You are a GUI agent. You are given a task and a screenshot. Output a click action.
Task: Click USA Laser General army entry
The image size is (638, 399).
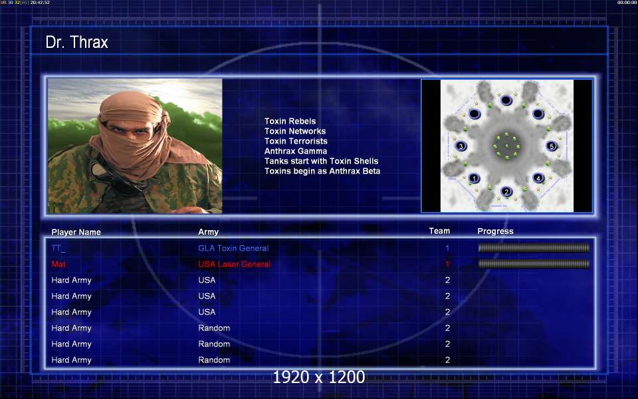[x=235, y=264]
